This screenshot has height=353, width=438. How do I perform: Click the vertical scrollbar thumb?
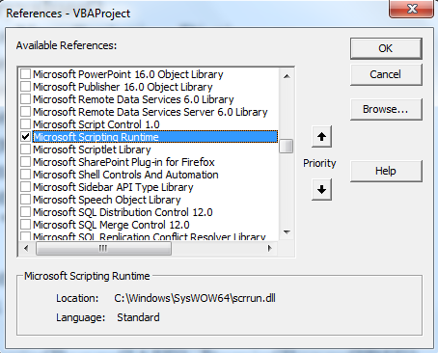tap(287, 147)
